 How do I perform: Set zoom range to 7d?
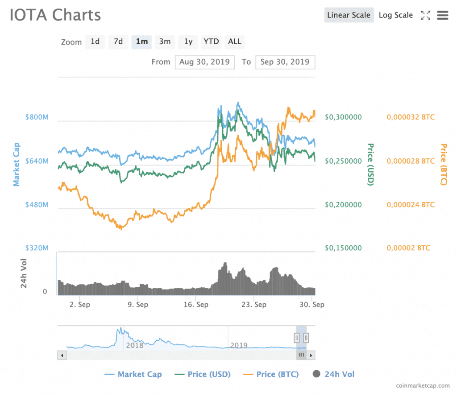pyautogui.click(x=118, y=41)
